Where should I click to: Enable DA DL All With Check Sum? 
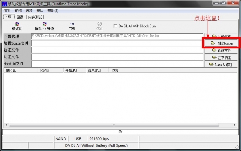click(115, 26)
